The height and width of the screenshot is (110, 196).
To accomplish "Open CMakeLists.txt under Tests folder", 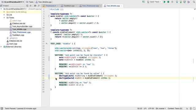I will coord(18,24).
